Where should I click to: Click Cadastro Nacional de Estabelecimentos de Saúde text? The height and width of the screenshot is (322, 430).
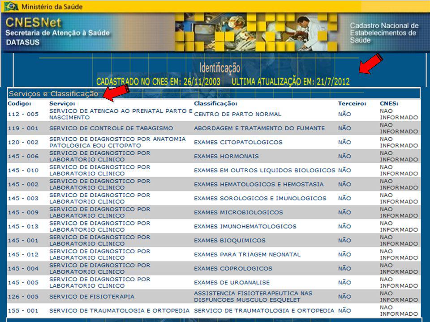384,33
